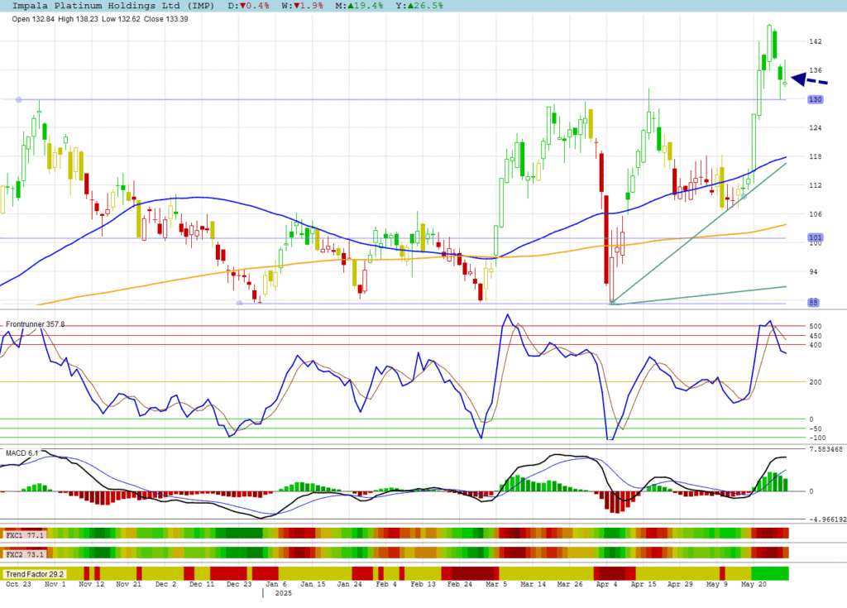Click the -100 level on Frontrunner axis

click(816, 438)
